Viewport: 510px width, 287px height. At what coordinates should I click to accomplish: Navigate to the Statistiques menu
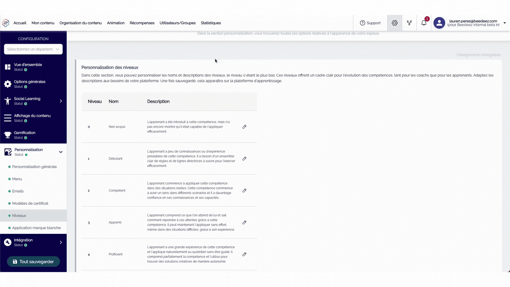click(x=211, y=23)
